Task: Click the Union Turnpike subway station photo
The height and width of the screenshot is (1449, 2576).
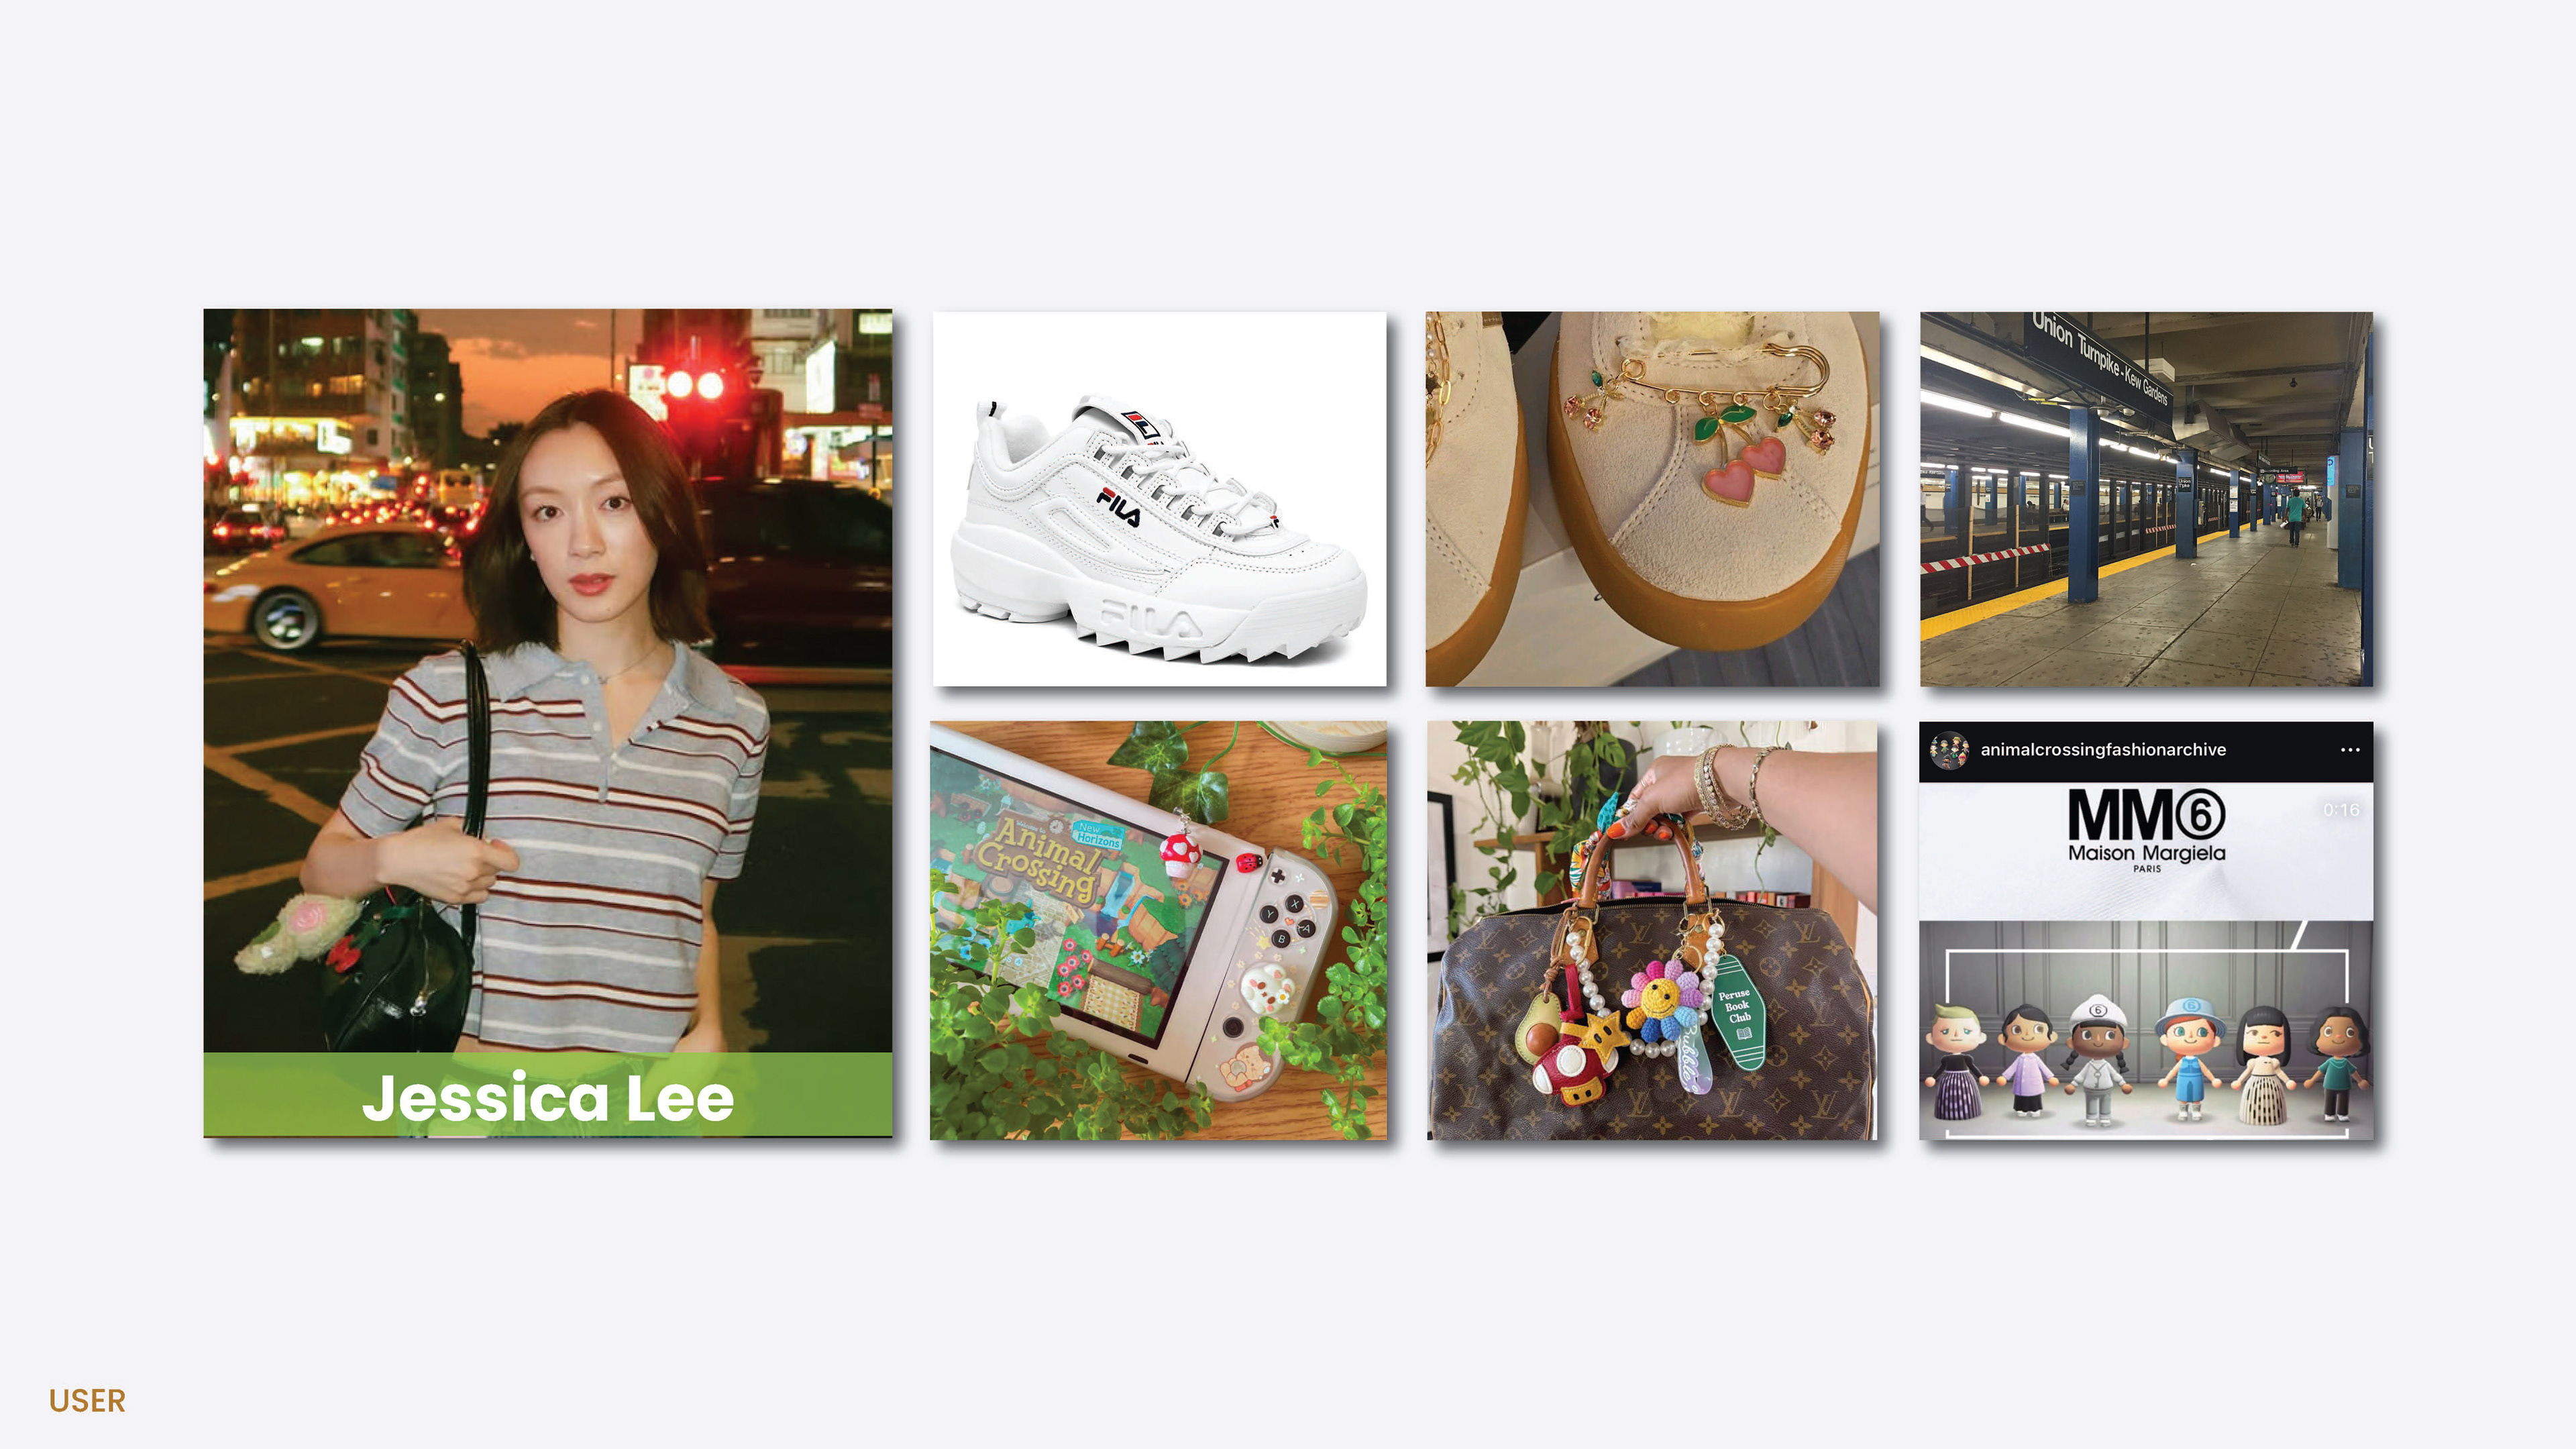Action: (x=2146, y=498)
